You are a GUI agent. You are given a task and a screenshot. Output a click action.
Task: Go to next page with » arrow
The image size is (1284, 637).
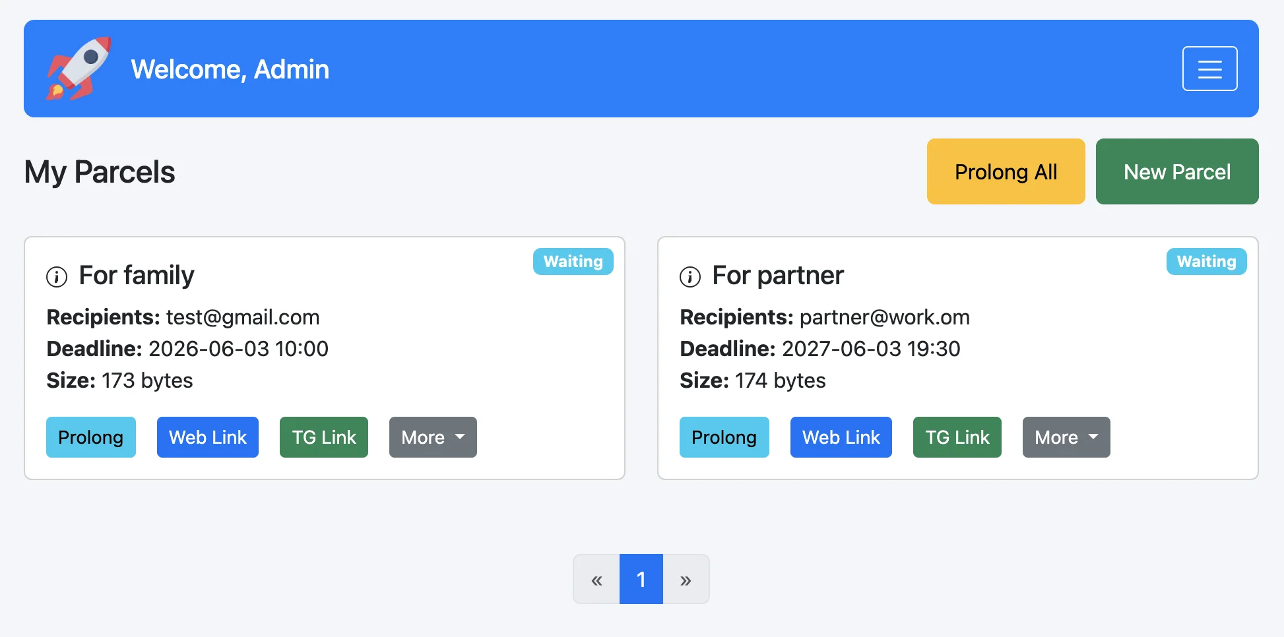pos(686,580)
